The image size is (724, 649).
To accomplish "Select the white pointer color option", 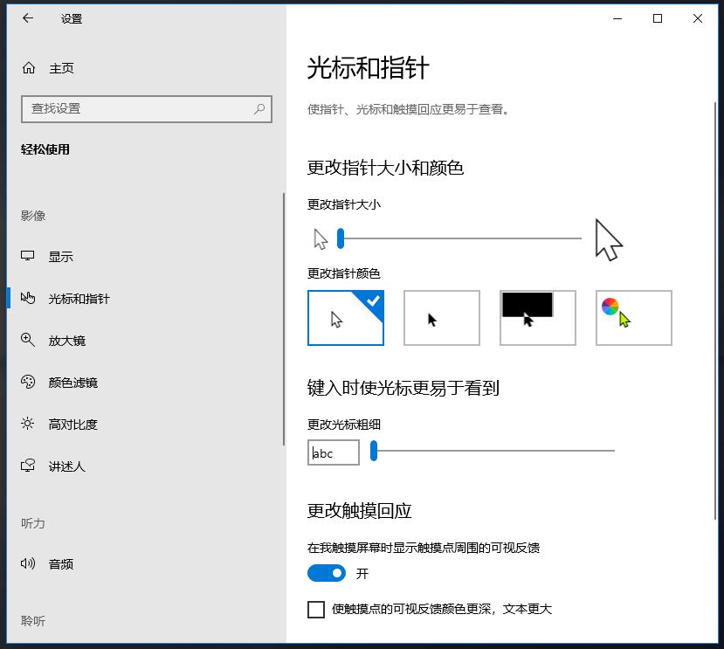I will 346,318.
